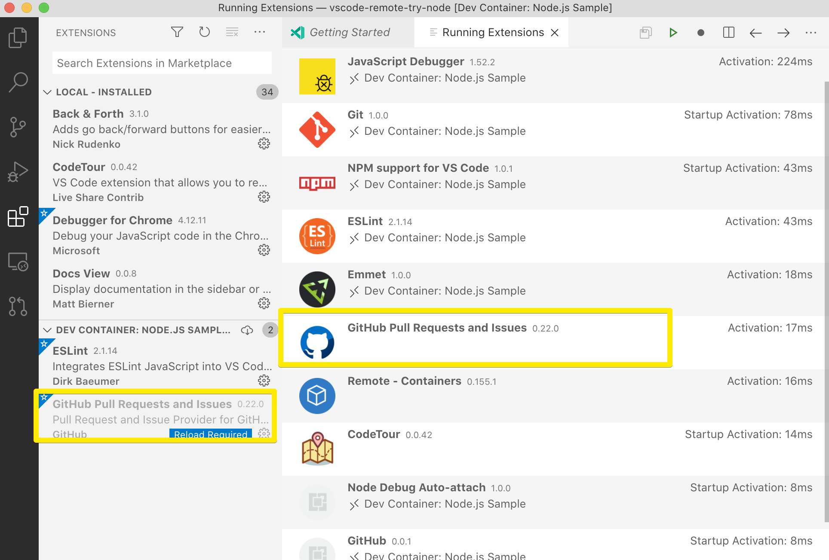Viewport: 829px width, 560px height.
Task: Close the Running Extensions tab
Action: [x=555, y=33]
